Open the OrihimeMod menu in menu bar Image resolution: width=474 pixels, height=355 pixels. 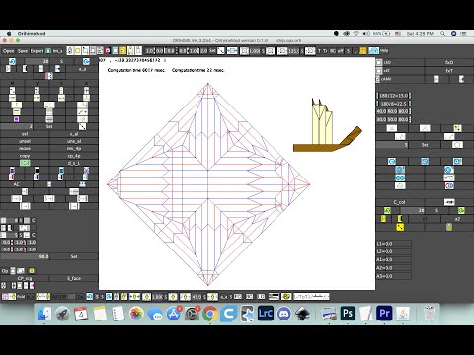32,34
